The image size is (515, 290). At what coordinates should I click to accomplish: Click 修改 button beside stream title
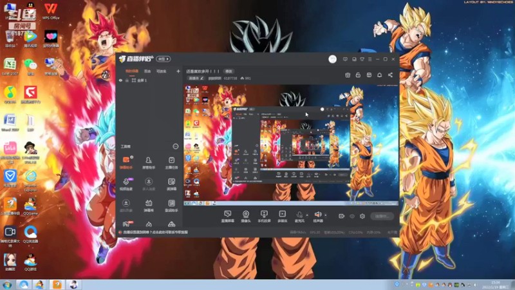tap(229, 72)
